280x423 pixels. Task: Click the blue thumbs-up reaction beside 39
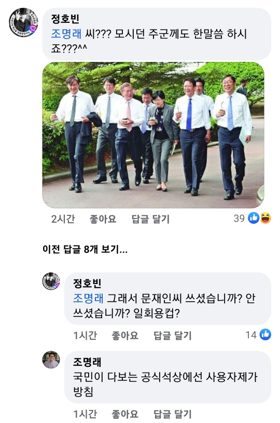coord(253,218)
